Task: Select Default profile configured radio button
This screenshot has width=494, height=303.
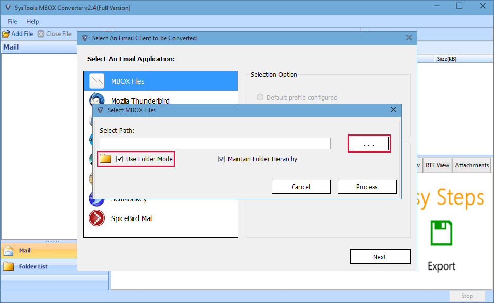Action: click(x=260, y=97)
